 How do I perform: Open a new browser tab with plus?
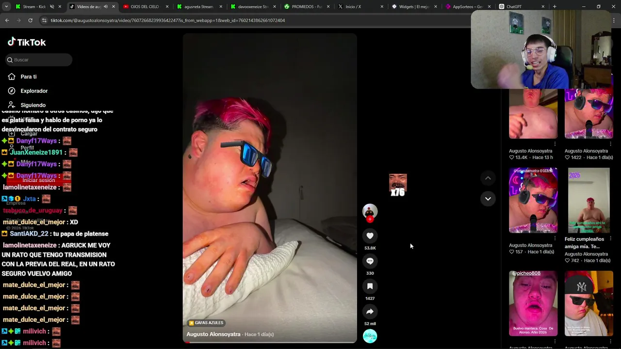(555, 7)
